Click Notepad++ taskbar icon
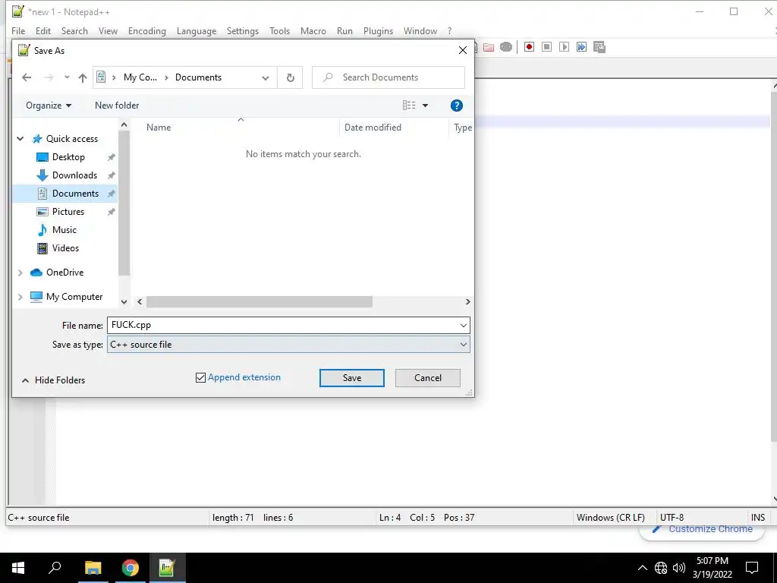 168,568
